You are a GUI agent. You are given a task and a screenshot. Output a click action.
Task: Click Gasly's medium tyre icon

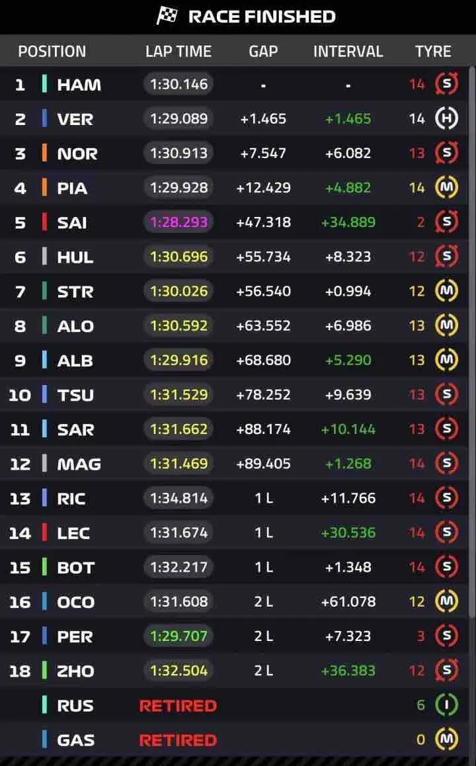coord(446,740)
